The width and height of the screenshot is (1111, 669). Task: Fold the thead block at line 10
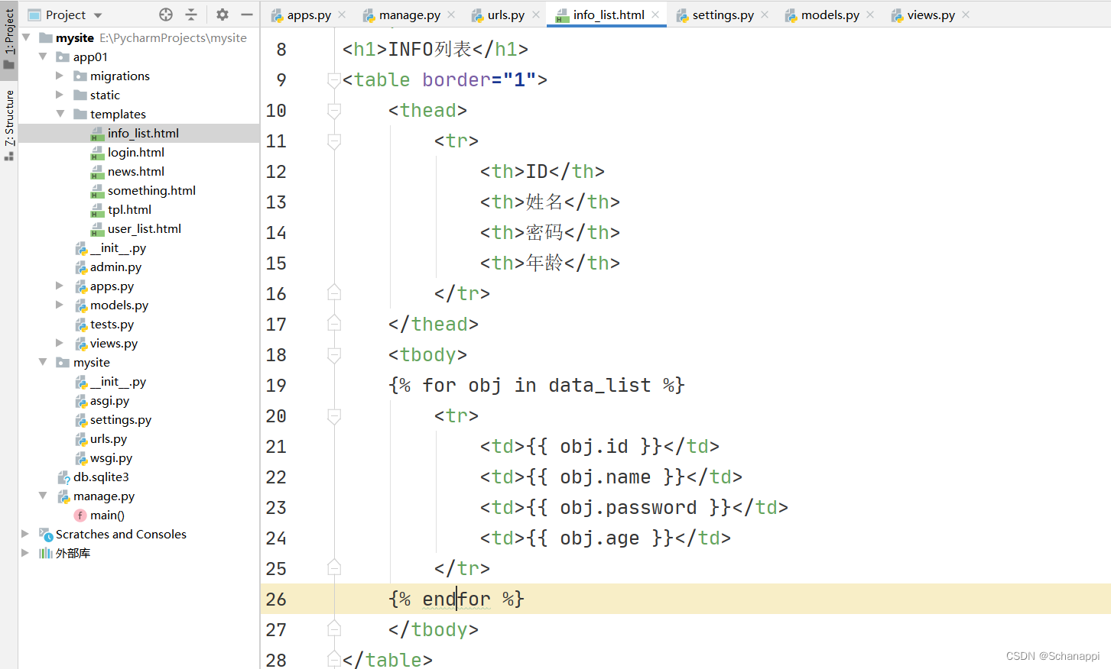click(x=334, y=110)
